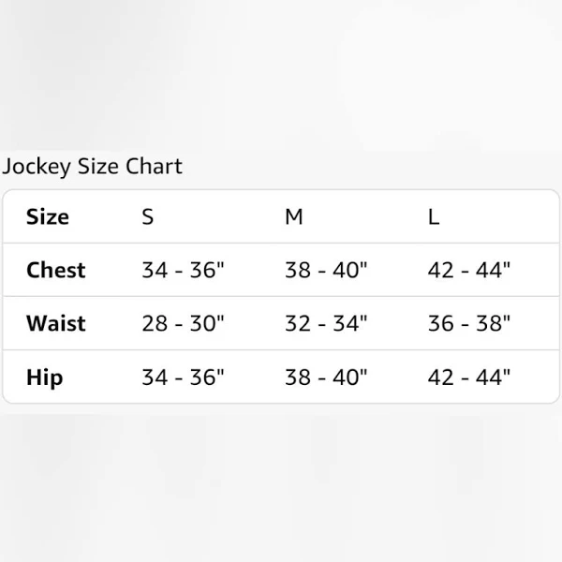Click the Waist row label

[x=56, y=324]
